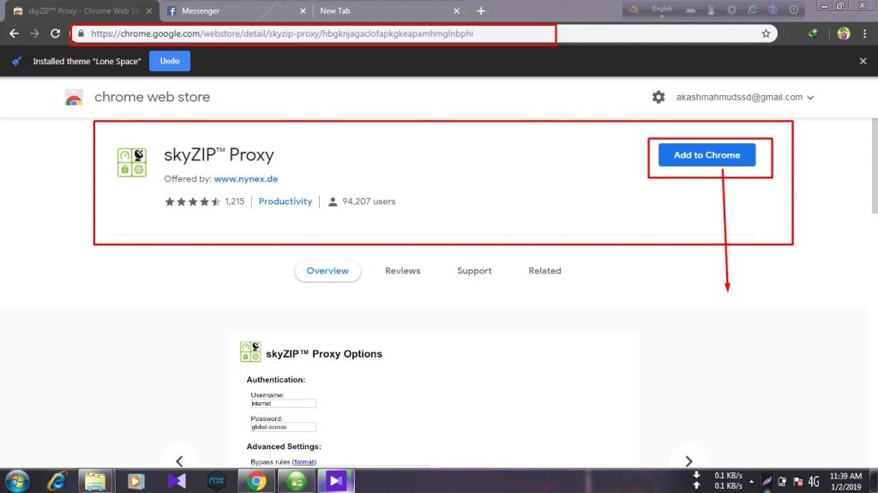Viewport: 878px width, 493px height.
Task: Open a new tab with plus button
Action: [480, 10]
